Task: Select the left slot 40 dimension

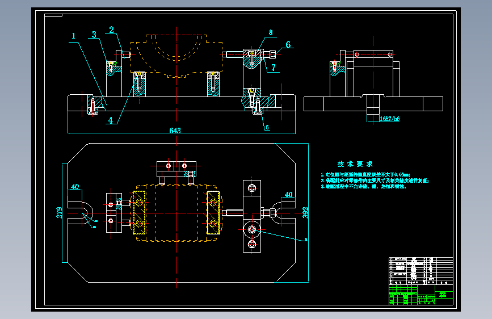Action: [x=75, y=187]
